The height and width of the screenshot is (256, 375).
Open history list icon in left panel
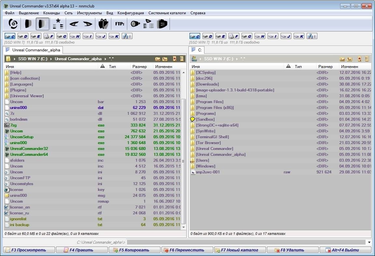(182, 59)
